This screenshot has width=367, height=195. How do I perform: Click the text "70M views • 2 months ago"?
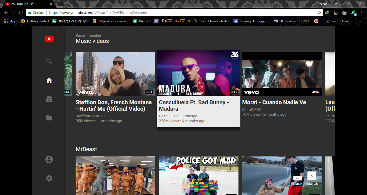pos(264,114)
